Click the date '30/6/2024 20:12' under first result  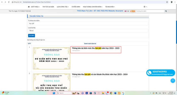coord(76,51)
